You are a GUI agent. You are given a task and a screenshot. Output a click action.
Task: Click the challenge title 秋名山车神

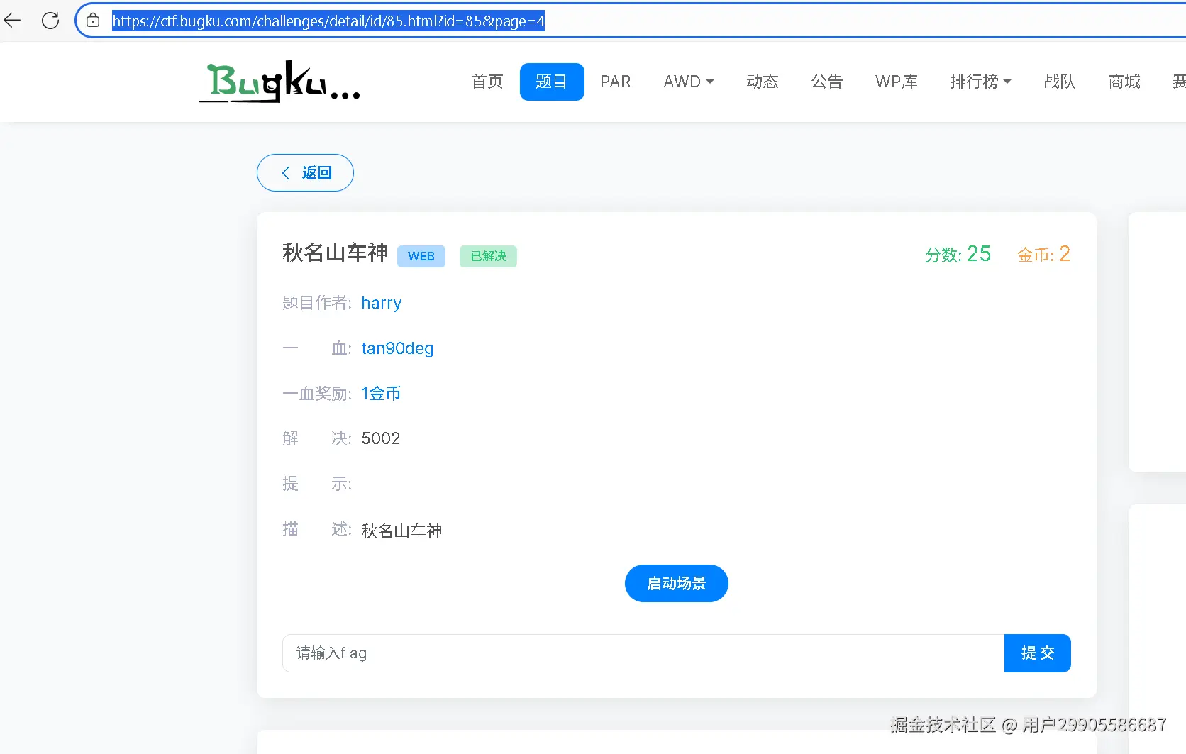(336, 253)
